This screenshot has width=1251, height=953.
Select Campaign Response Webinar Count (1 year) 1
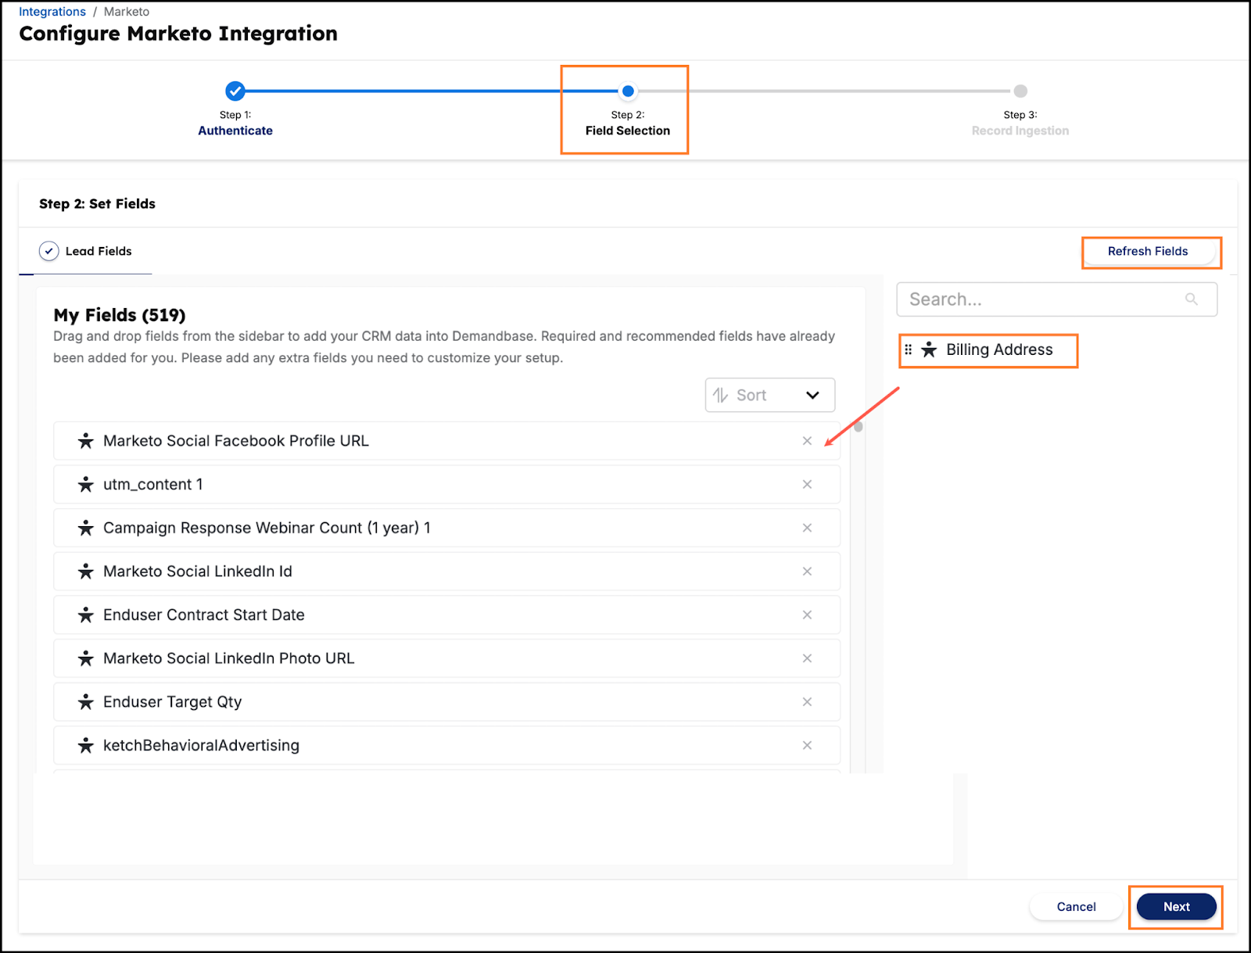click(x=447, y=528)
